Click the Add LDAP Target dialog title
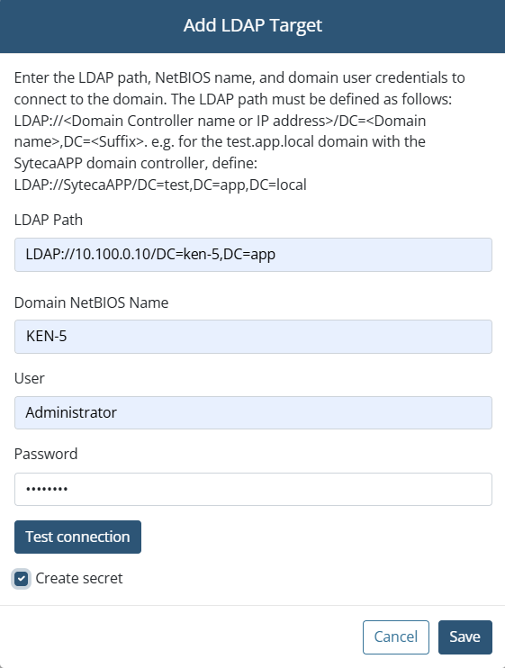 [252, 25]
